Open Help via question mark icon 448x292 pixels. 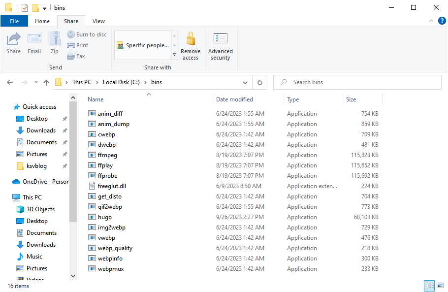442,21
